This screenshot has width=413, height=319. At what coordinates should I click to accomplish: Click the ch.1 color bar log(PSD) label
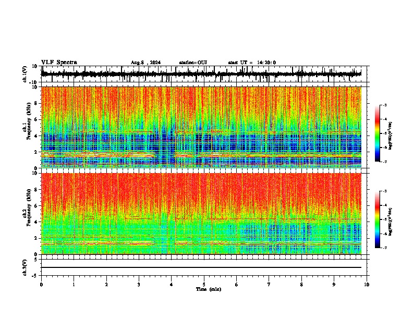[390, 136]
